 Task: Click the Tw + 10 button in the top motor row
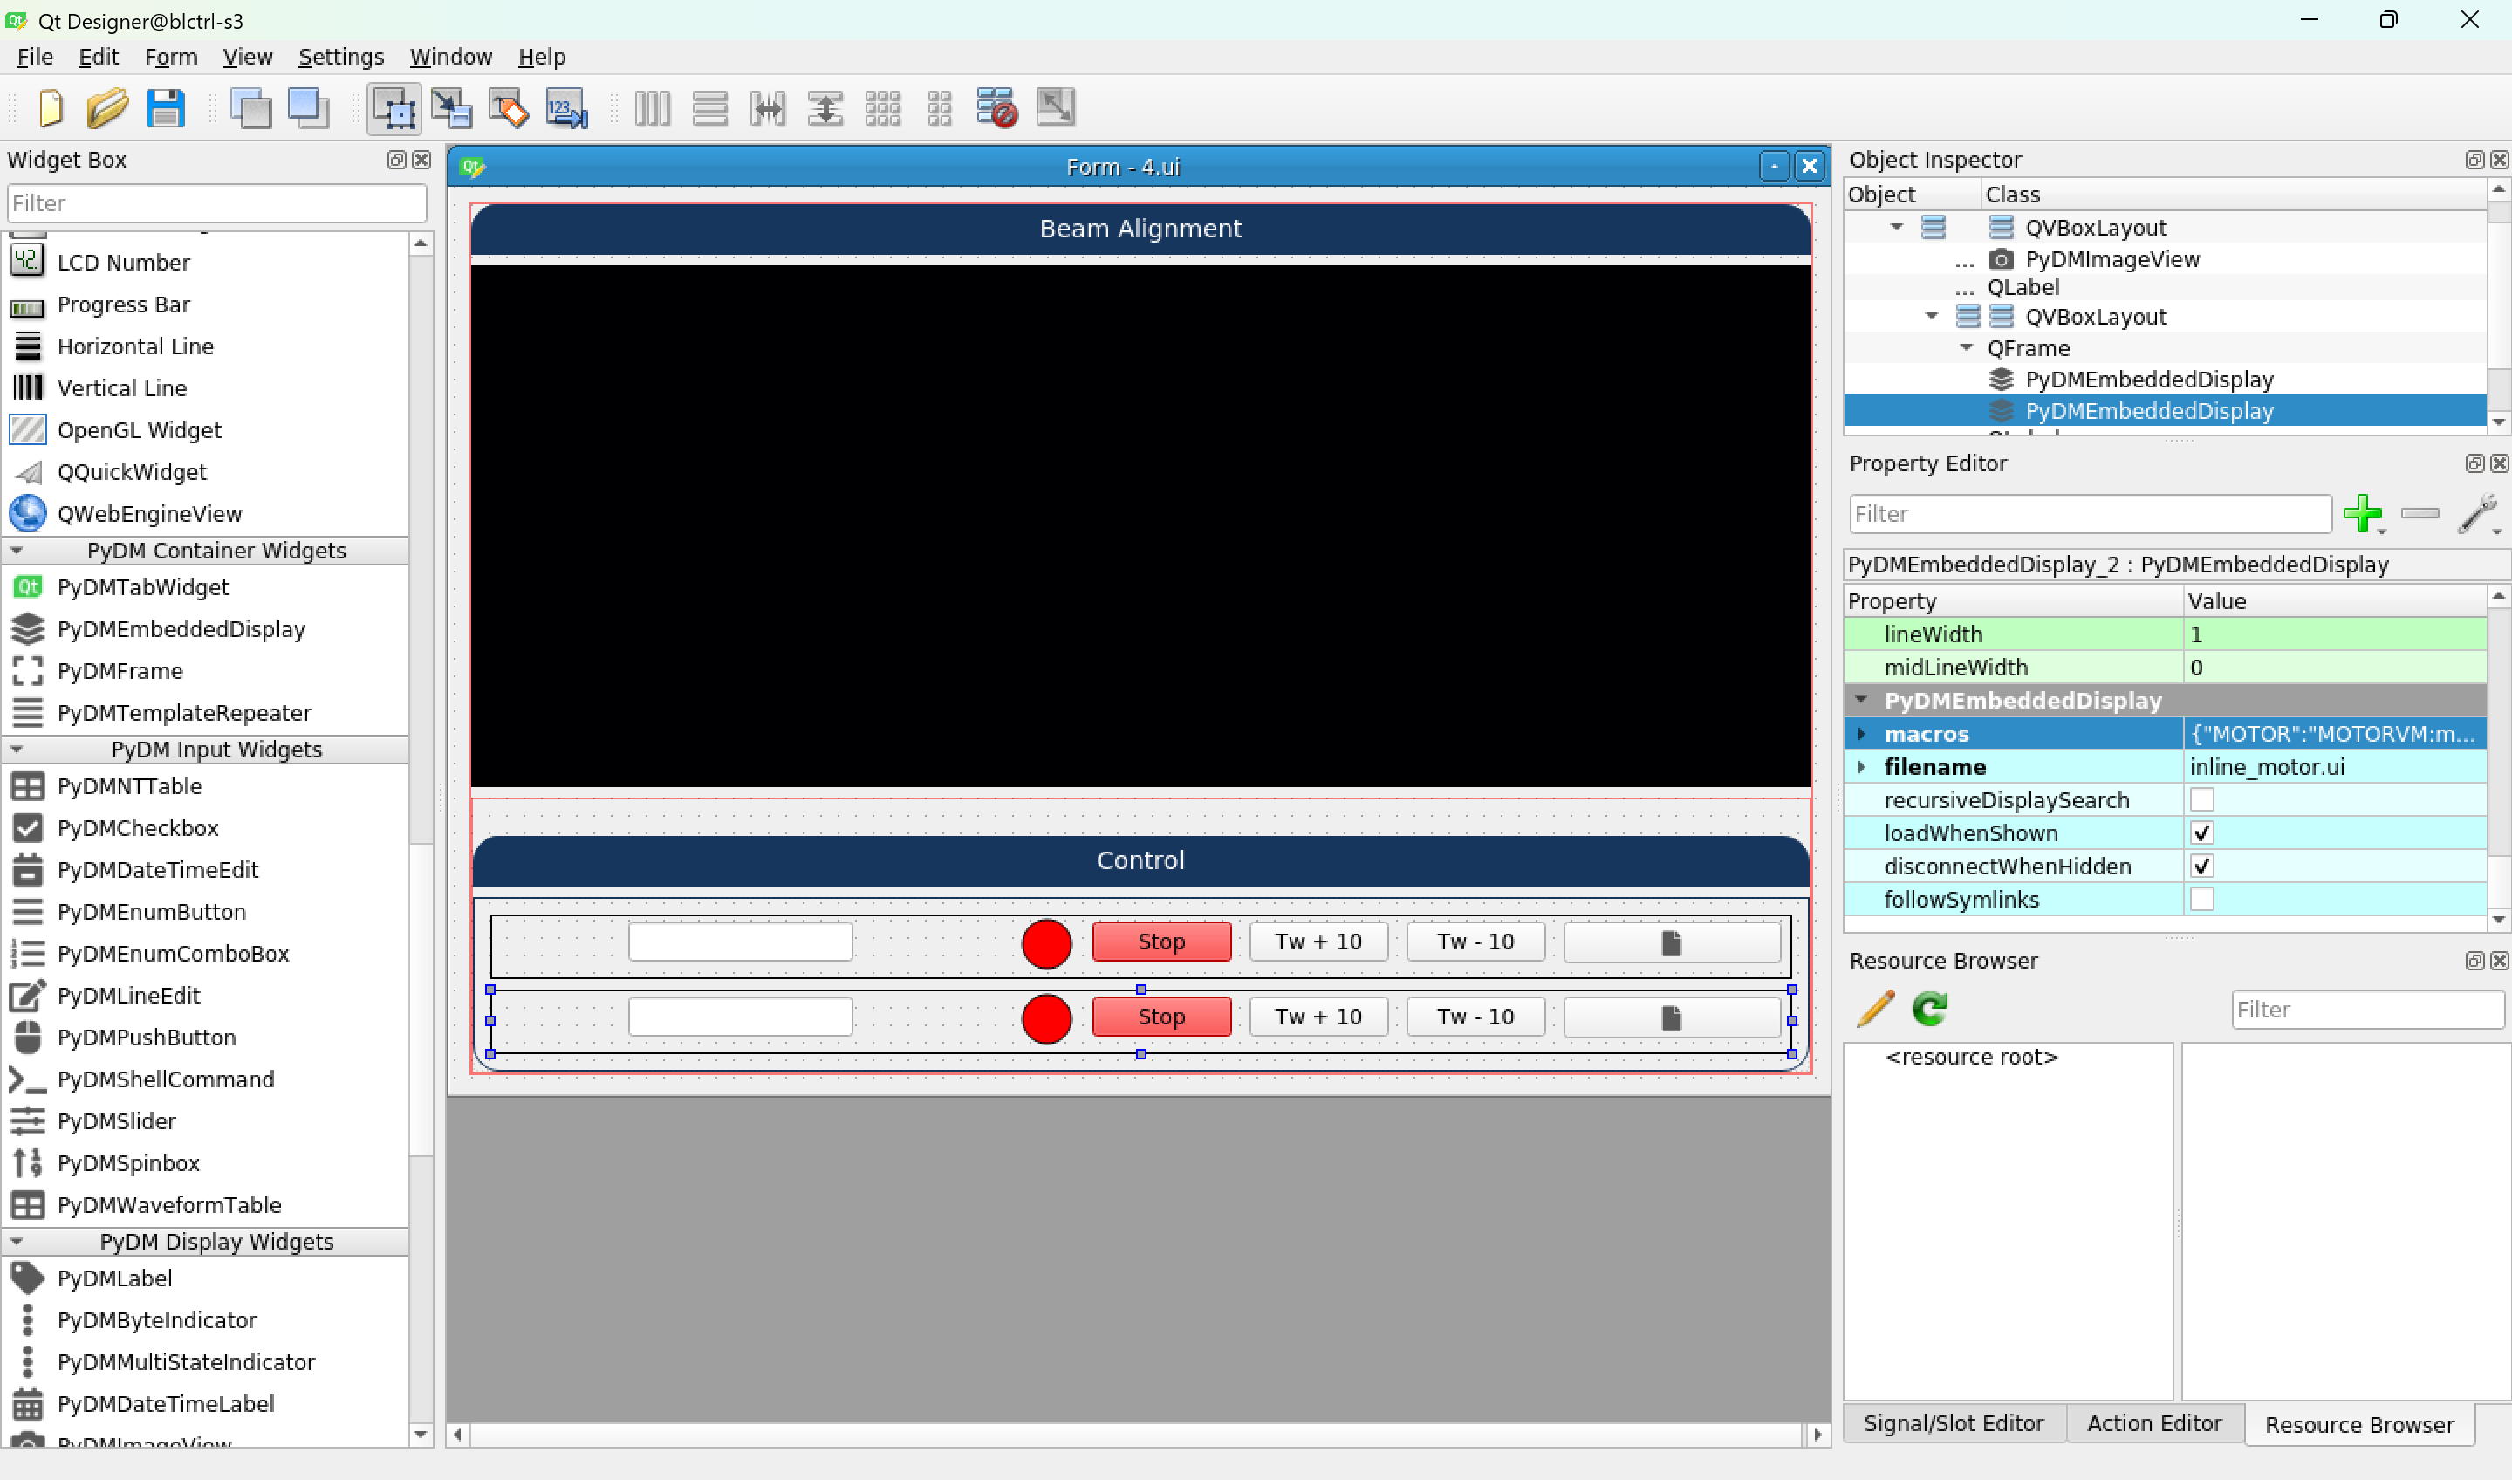coord(1318,942)
